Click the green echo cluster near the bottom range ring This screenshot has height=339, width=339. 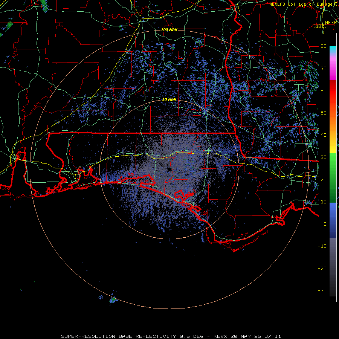(113, 299)
